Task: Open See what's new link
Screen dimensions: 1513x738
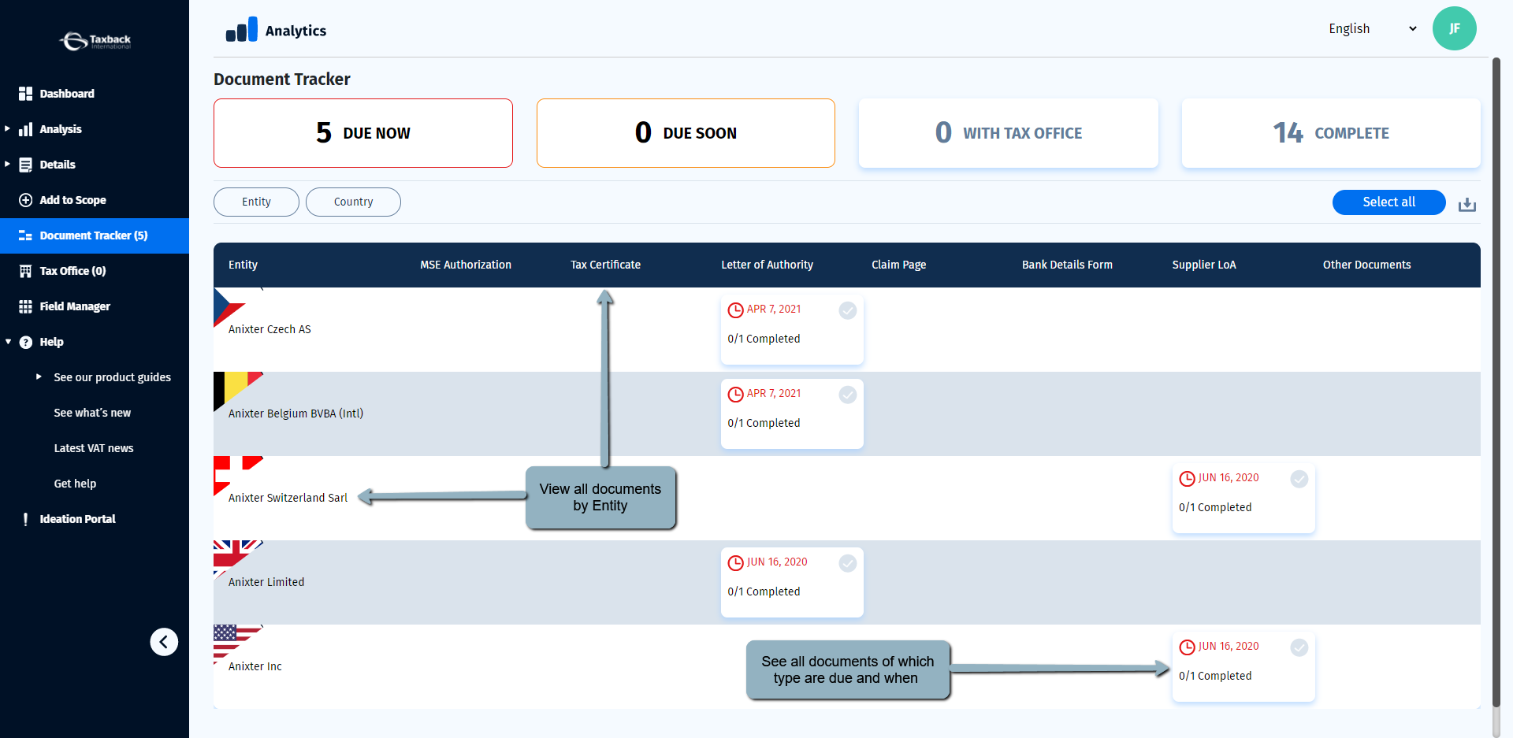Action: coord(92,413)
